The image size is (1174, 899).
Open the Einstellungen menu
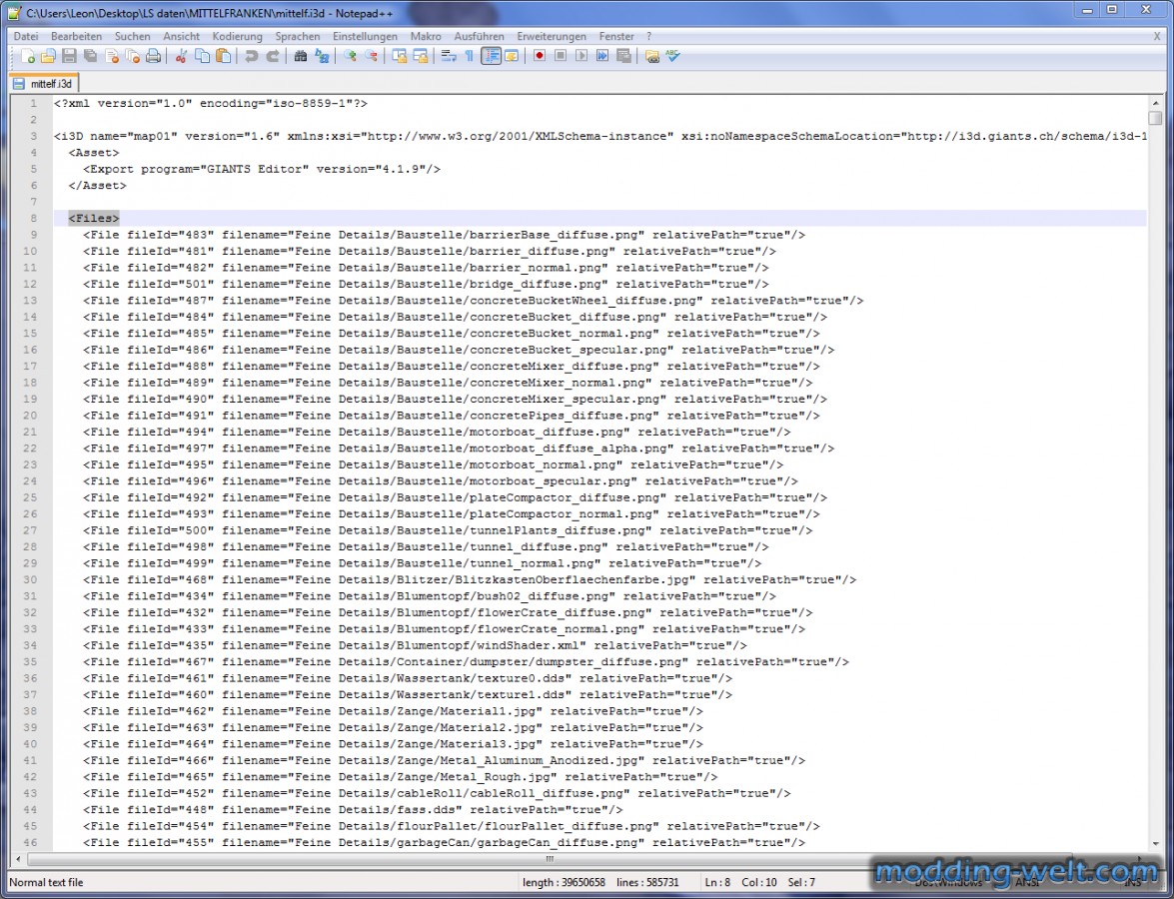[366, 36]
